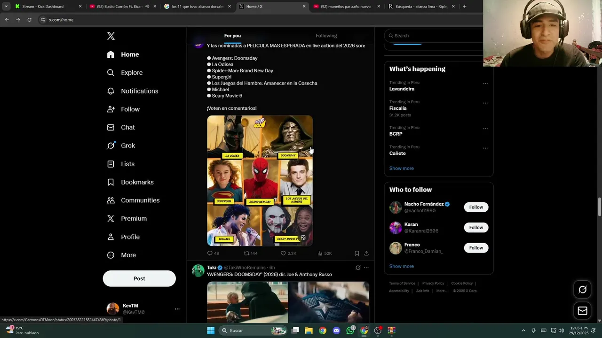Click the Post button

pos(139,278)
